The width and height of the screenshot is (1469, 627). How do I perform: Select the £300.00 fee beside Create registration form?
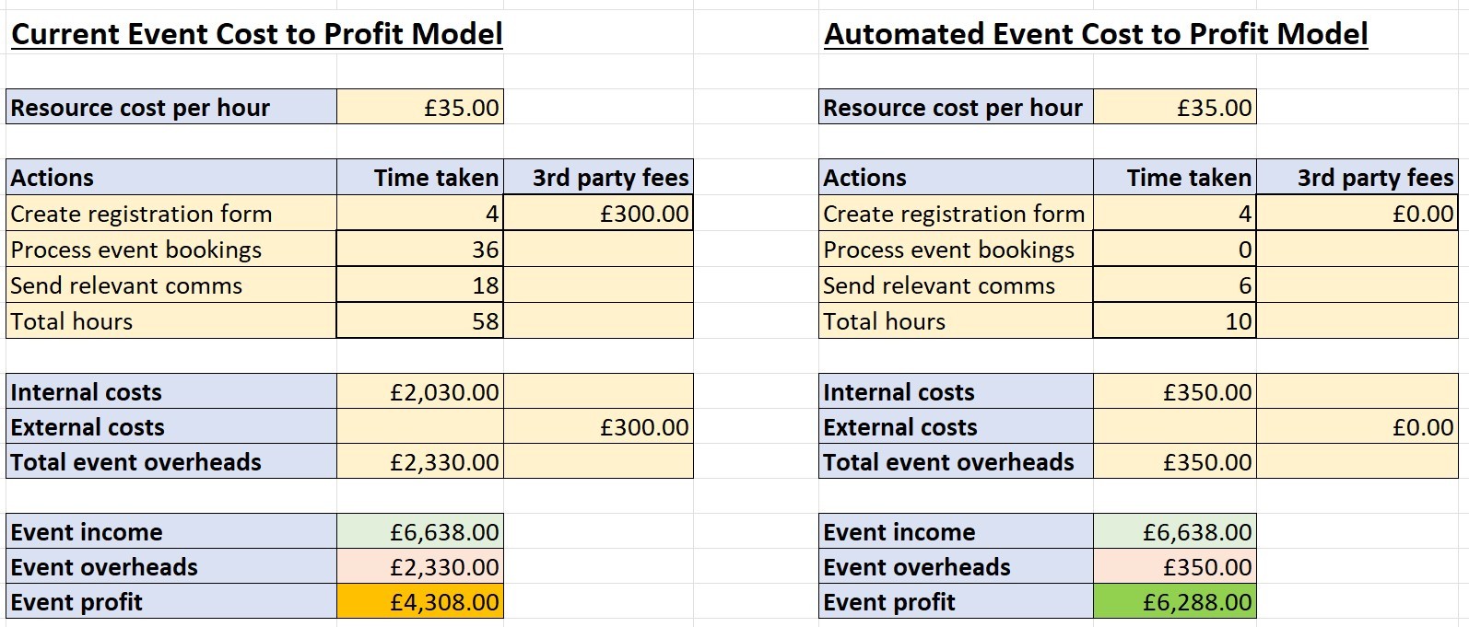tap(598, 214)
